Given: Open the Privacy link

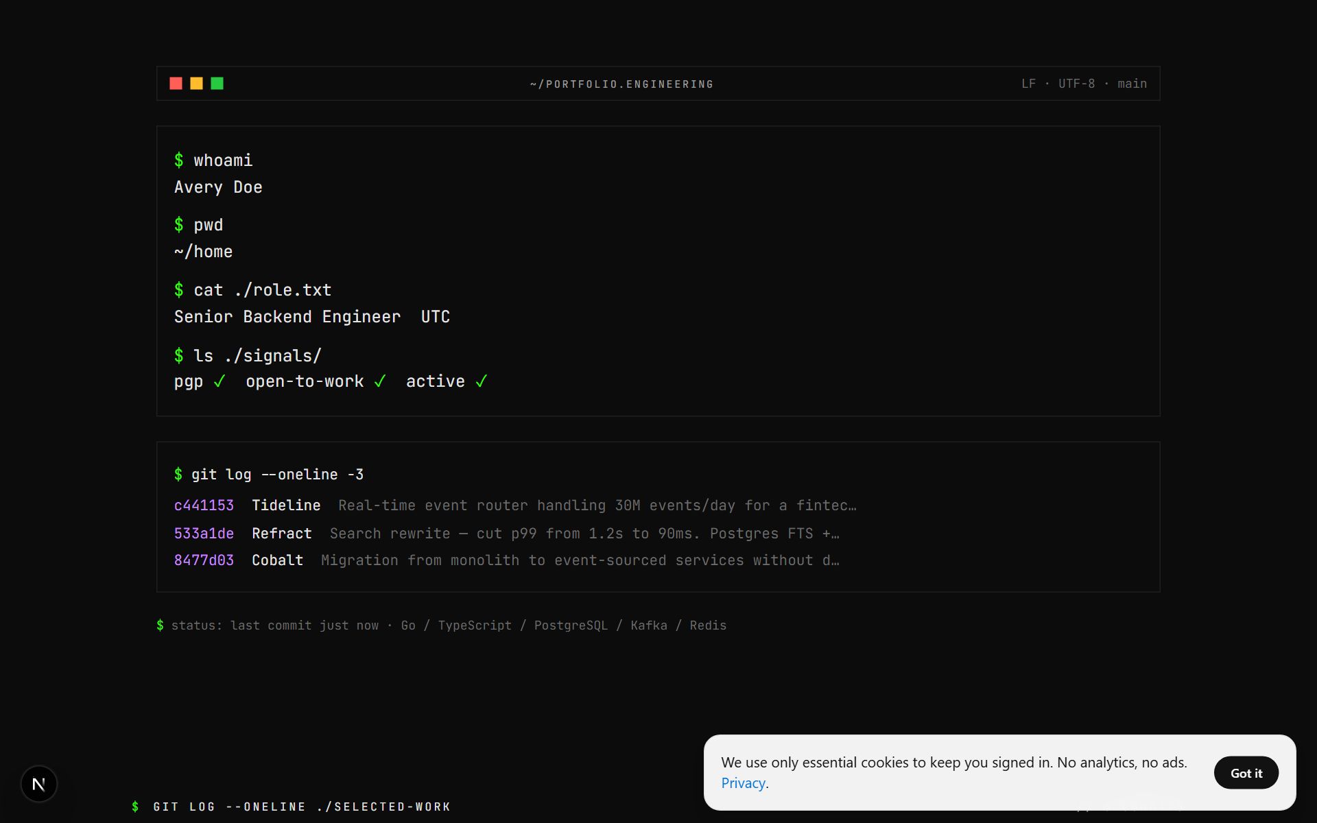Looking at the screenshot, I should [x=743, y=783].
